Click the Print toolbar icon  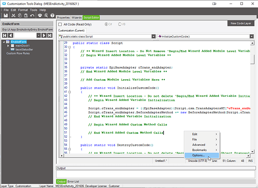point(40,16)
